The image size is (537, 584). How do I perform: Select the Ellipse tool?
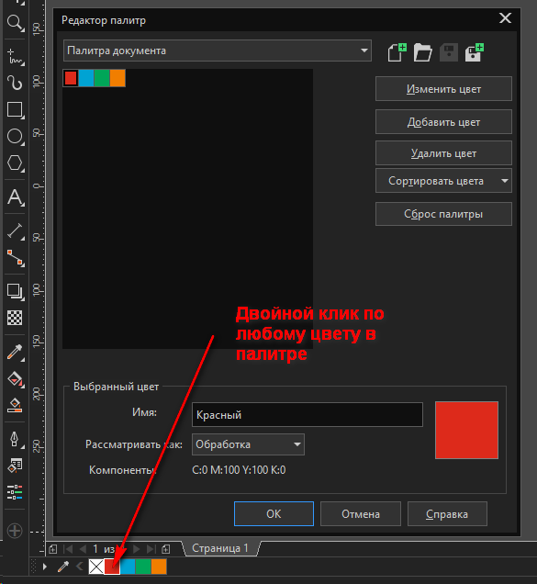click(15, 137)
